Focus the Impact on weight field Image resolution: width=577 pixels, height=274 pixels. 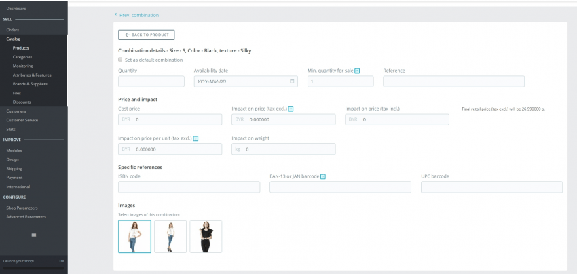coord(284,149)
